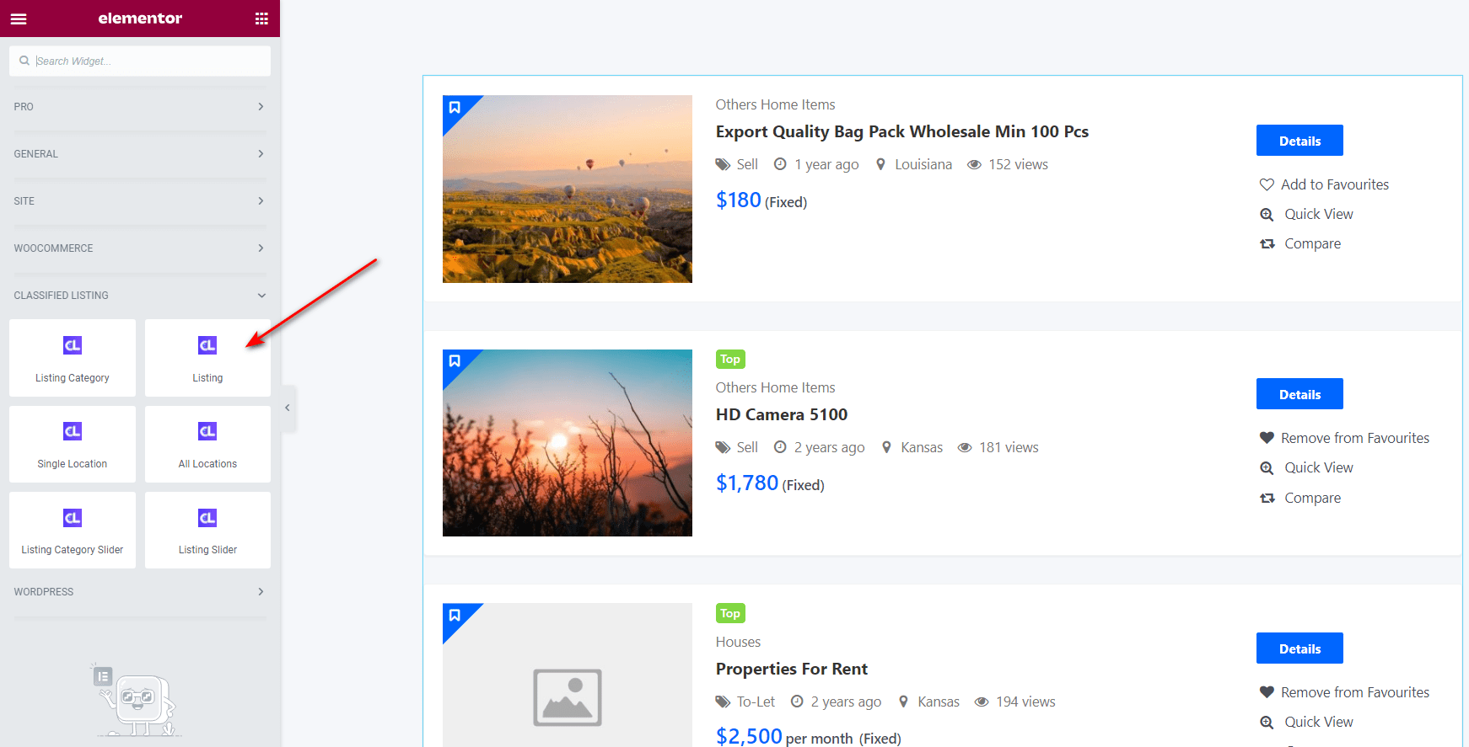Open the placeholder image listing thumbnail

[x=568, y=675]
